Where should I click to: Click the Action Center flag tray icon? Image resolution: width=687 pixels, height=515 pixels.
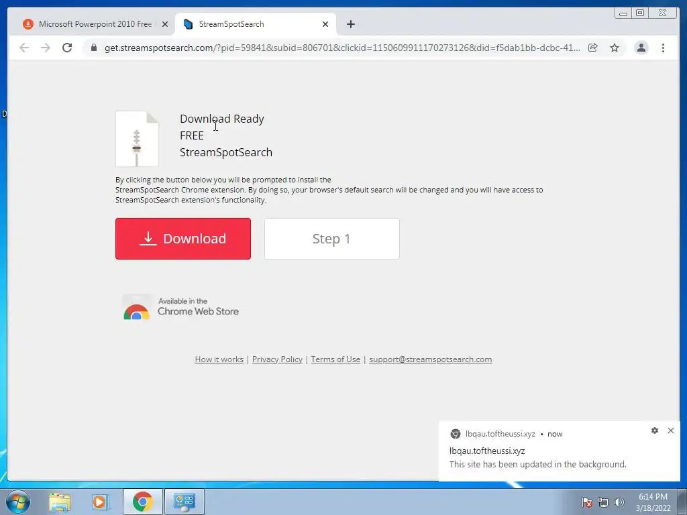[x=586, y=502]
